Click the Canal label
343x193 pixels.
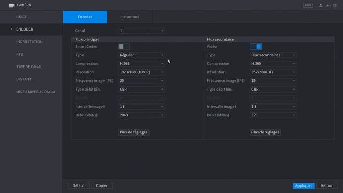(80, 31)
